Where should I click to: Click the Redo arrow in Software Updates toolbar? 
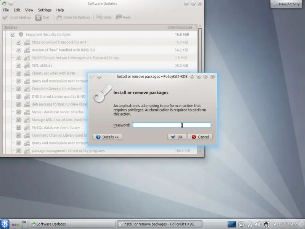pyautogui.click(x=119, y=17)
